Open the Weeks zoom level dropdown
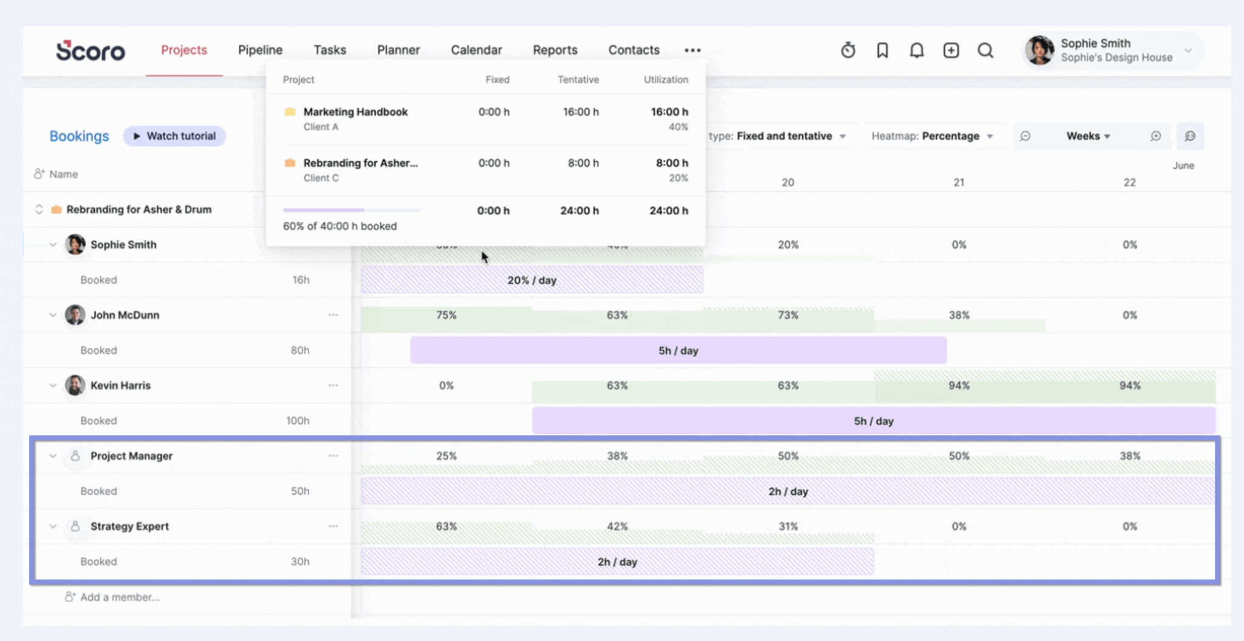Screen dimensions: 1244x641 click(x=1088, y=136)
